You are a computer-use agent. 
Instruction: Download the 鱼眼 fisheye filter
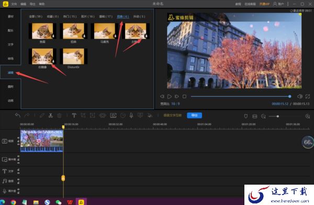pyautogui.click(x=53, y=36)
